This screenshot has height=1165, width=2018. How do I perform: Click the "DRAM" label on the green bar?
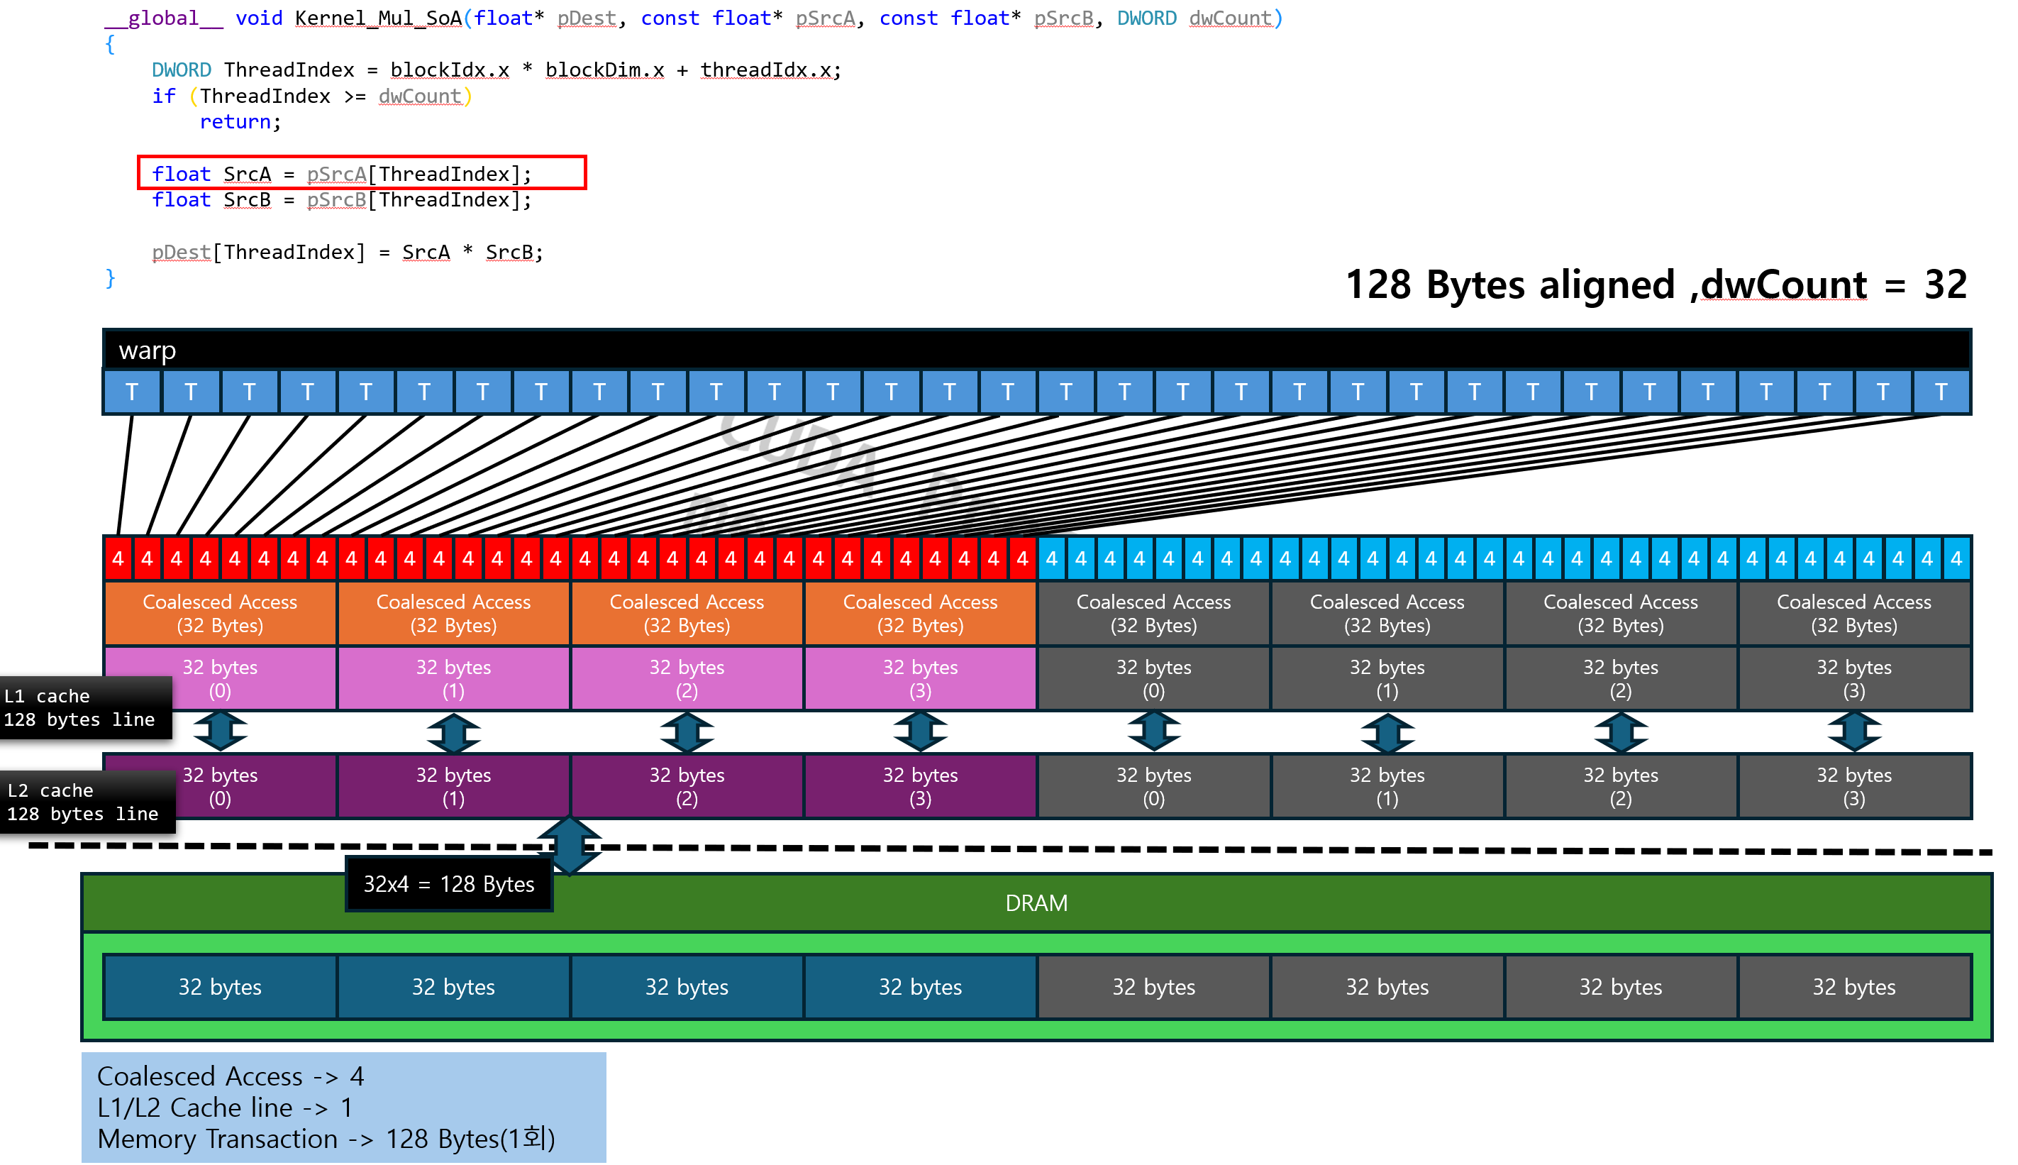[1036, 902]
